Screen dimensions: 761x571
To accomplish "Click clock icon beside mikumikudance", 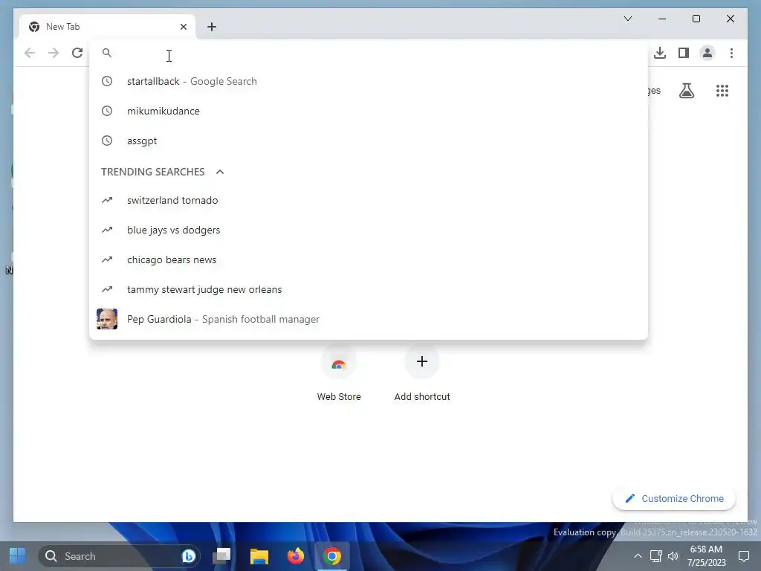I will [107, 112].
